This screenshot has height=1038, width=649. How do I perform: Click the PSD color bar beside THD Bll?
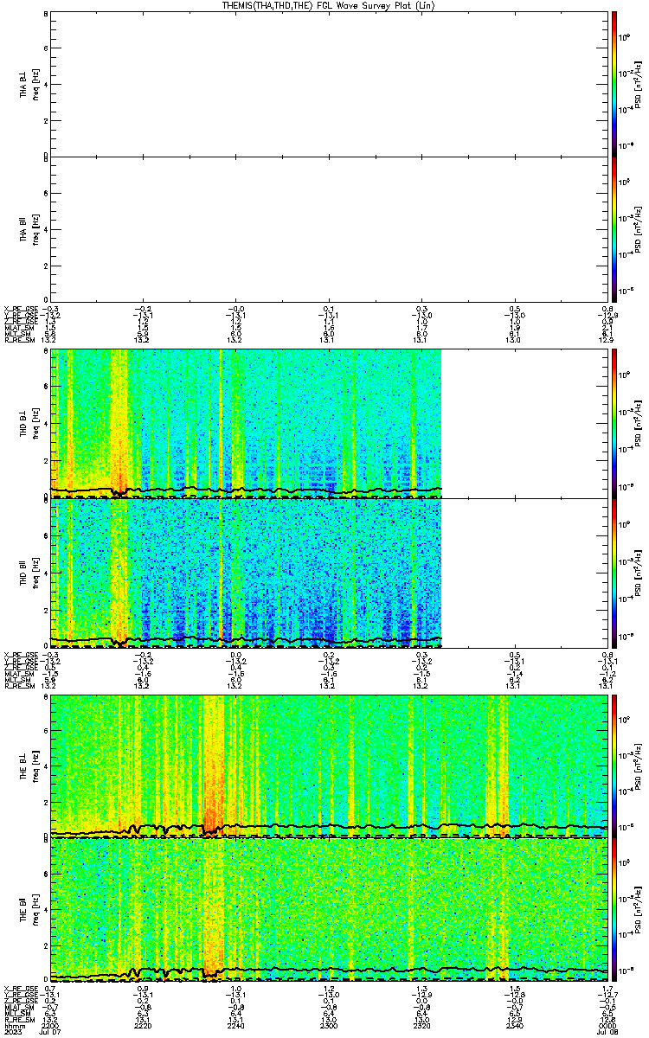pyautogui.click(x=614, y=573)
